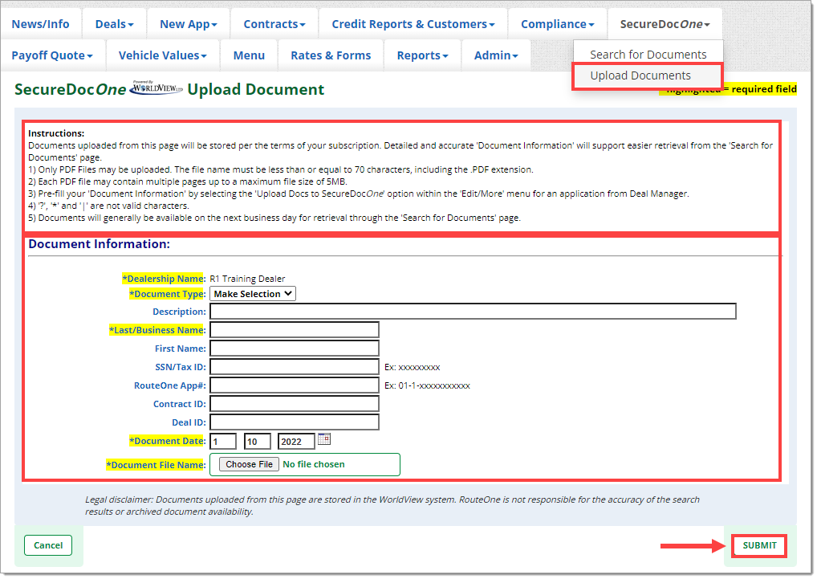This screenshot has height=579, width=817.
Task: Focus the Description text field
Action: (x=473, y=312)
